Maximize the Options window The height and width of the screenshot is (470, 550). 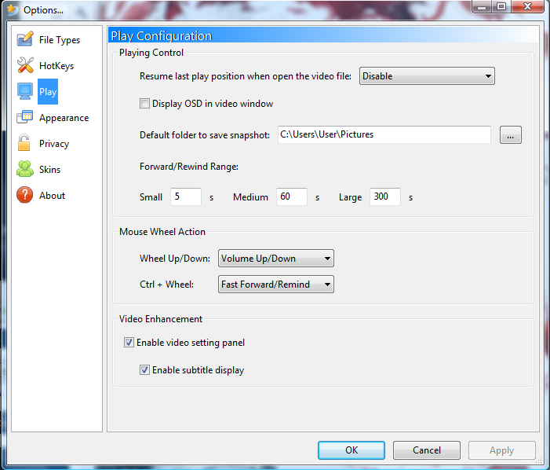coord(501,6)
